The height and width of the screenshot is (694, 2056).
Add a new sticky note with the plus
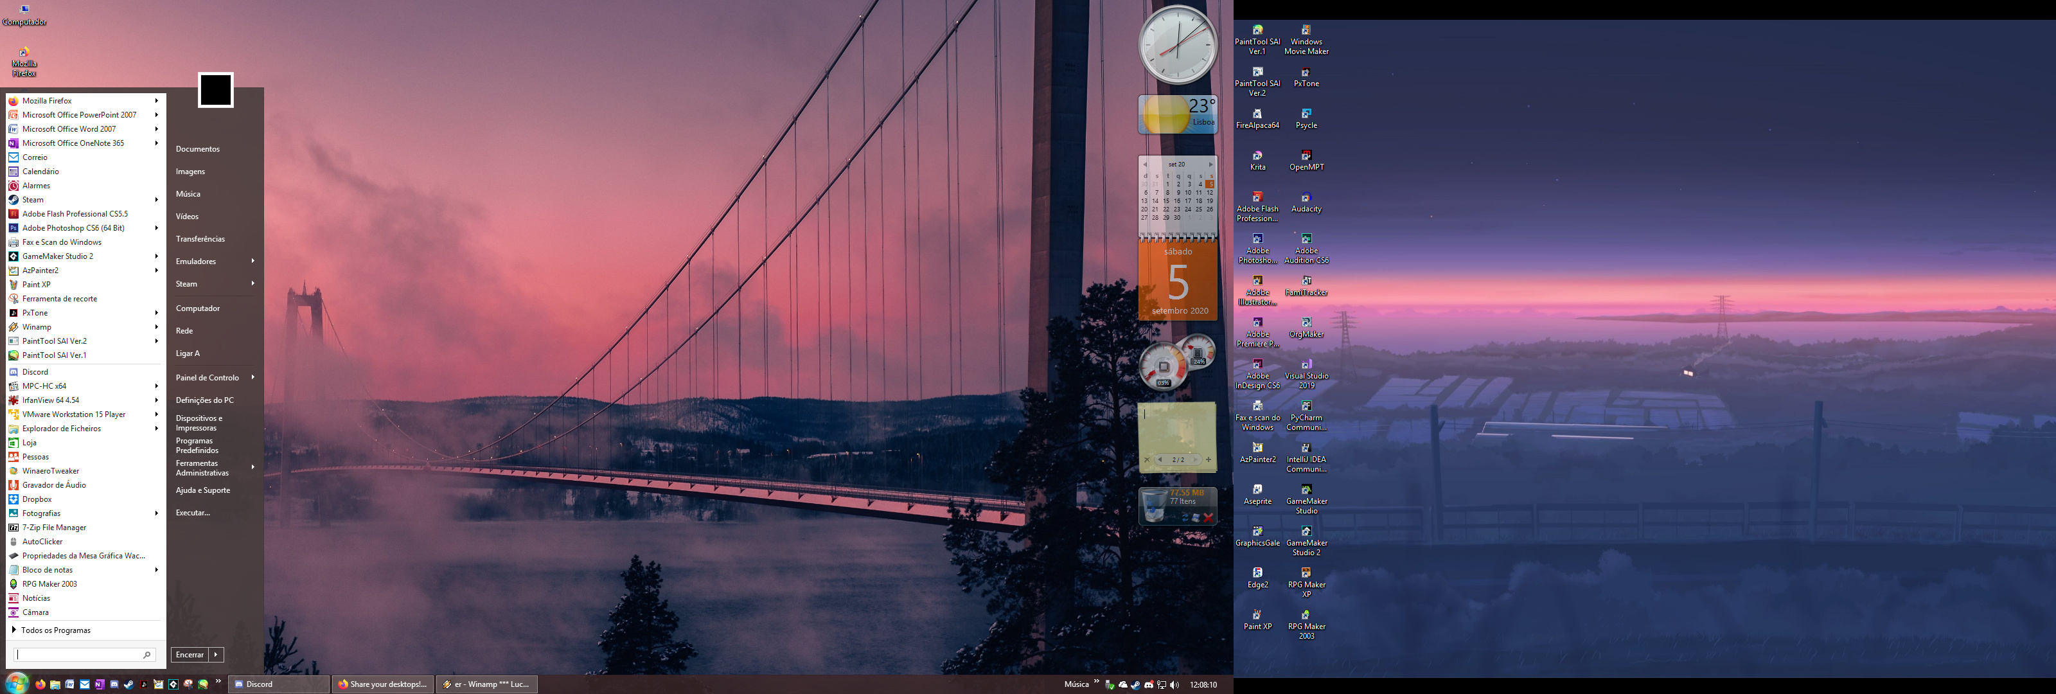coord(1209,460)
